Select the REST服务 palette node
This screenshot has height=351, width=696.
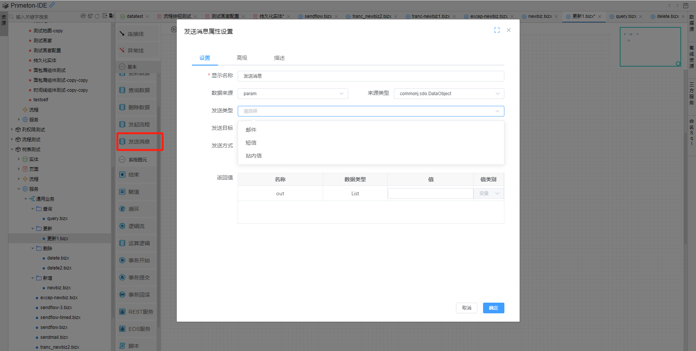140,312
